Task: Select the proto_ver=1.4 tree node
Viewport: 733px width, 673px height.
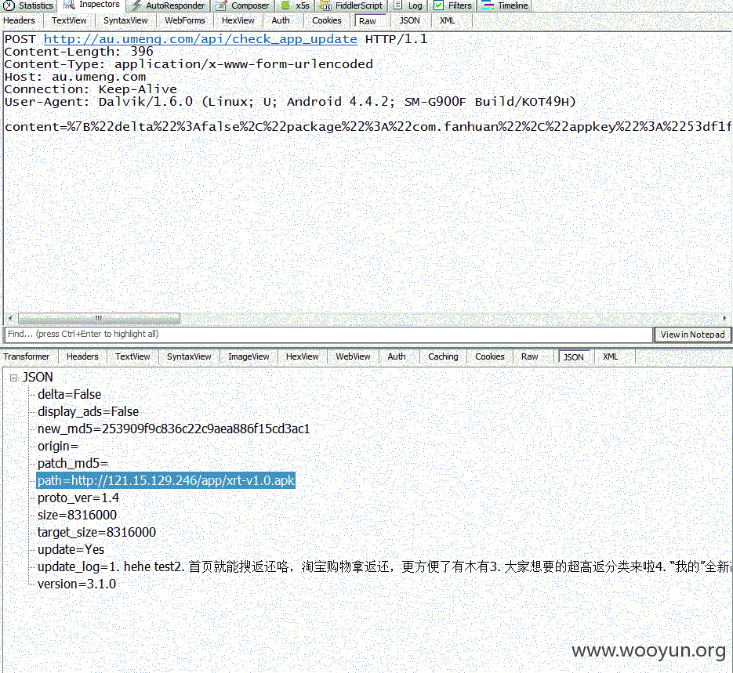Action: click(78, 498)
